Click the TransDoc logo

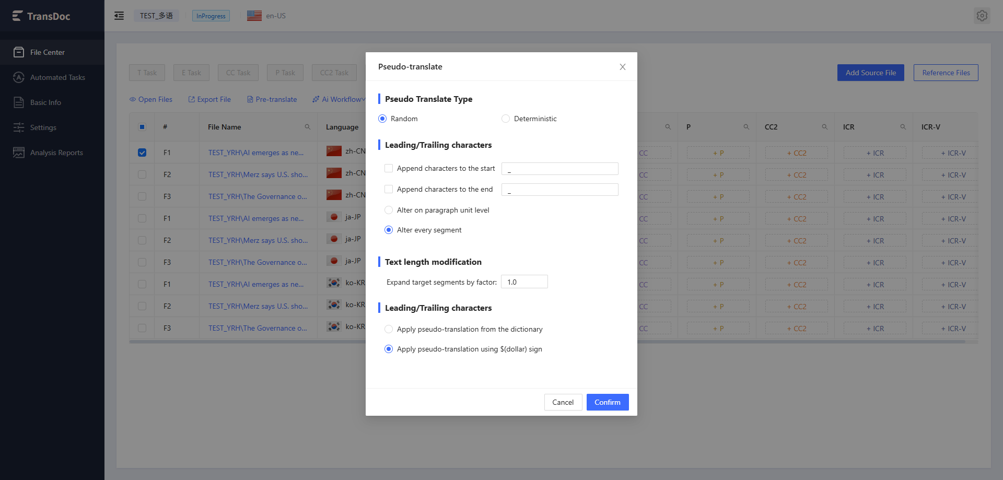coord(41,16)
